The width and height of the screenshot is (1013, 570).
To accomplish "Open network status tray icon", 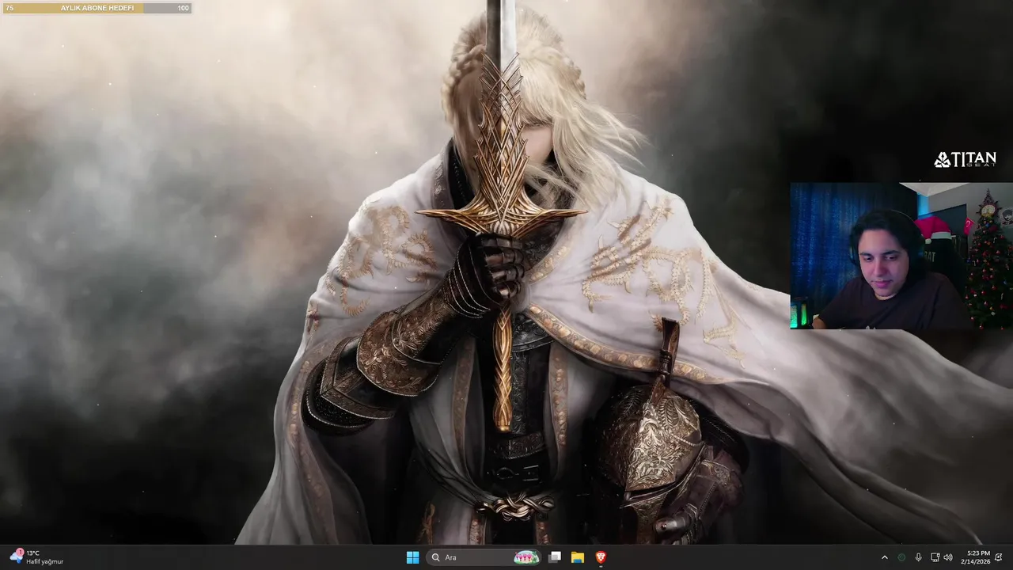I will [x=935, y=557].
